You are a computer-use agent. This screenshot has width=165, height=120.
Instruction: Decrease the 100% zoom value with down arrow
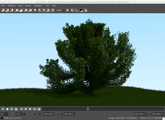click(63, 11)
